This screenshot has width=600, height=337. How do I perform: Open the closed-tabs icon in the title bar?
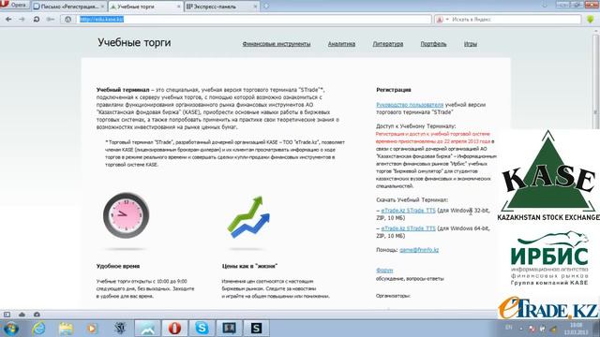tap(545, 5)
